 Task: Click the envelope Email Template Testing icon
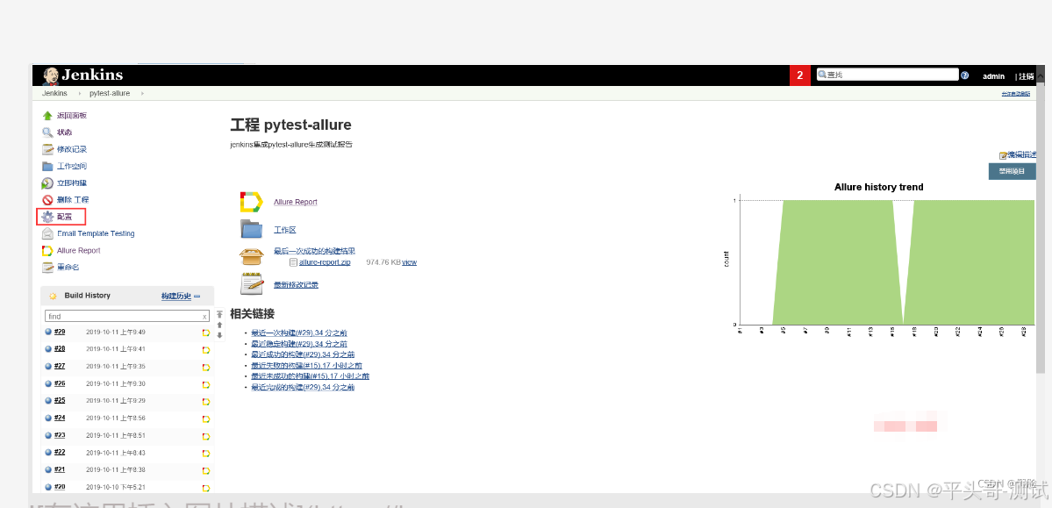coord(47,233)
